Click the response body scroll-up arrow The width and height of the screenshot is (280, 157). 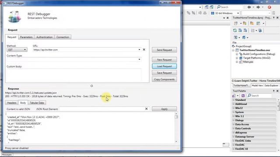(176, 113)
